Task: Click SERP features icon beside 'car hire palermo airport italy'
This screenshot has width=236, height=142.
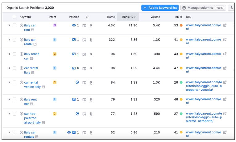Action: coord(84,114)
